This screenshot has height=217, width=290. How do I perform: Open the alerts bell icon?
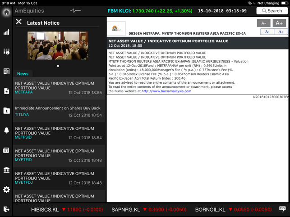click(x=6, y=131)
